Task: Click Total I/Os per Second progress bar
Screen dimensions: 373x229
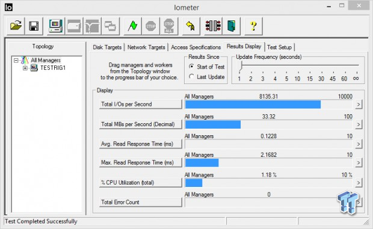Action: pyautogui.click(x=269, y=105)
